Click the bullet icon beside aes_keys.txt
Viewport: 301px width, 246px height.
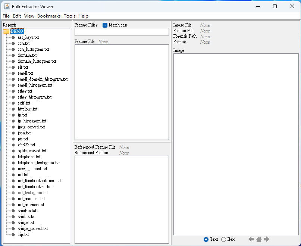(x=13, y=37)
